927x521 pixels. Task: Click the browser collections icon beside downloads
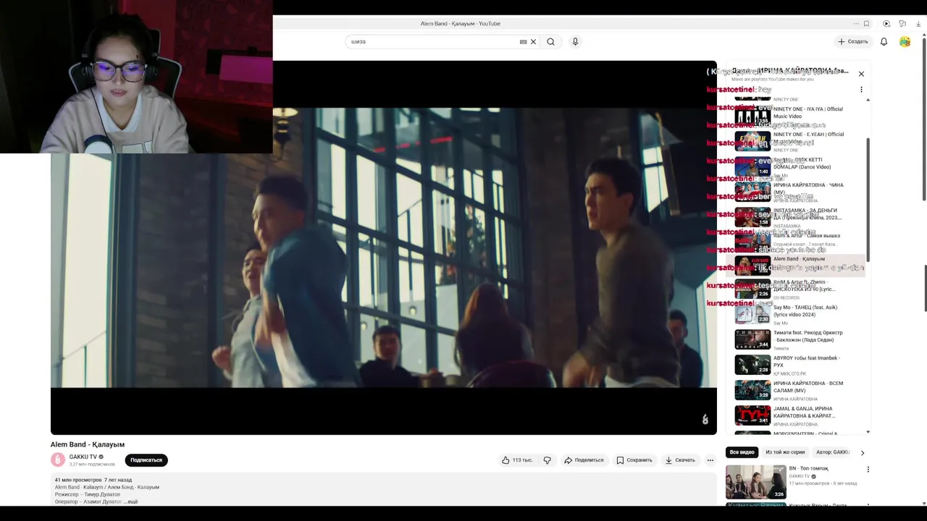902,24
